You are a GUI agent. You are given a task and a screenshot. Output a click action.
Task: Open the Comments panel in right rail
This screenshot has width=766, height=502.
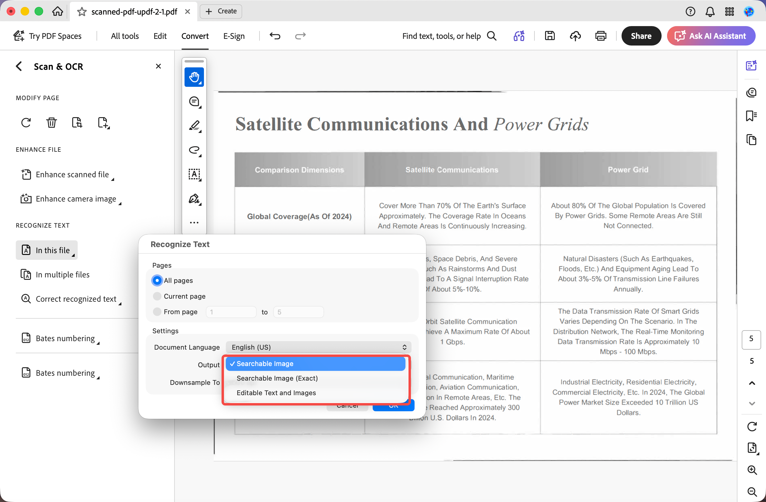click(751, 92)
